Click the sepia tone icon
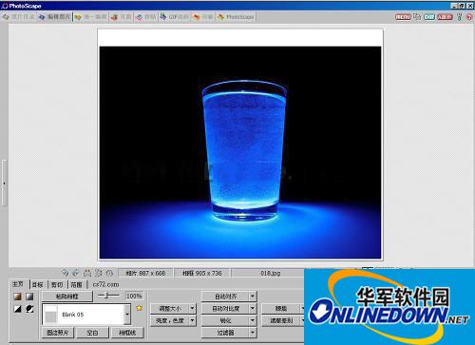This screenshot has width=475, height=345. tap(18, 297)
